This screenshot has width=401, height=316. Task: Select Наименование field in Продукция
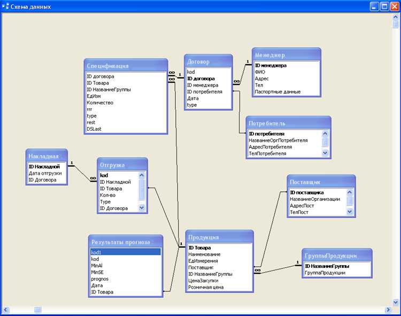[219, 254]
